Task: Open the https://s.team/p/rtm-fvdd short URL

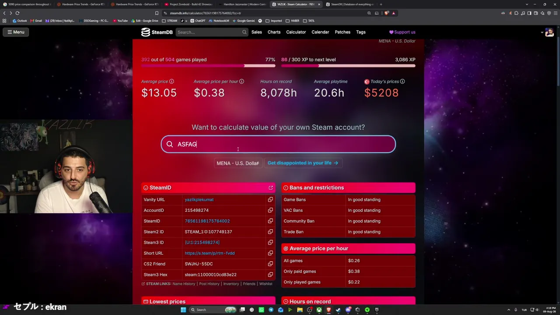Action: [210, 253]
